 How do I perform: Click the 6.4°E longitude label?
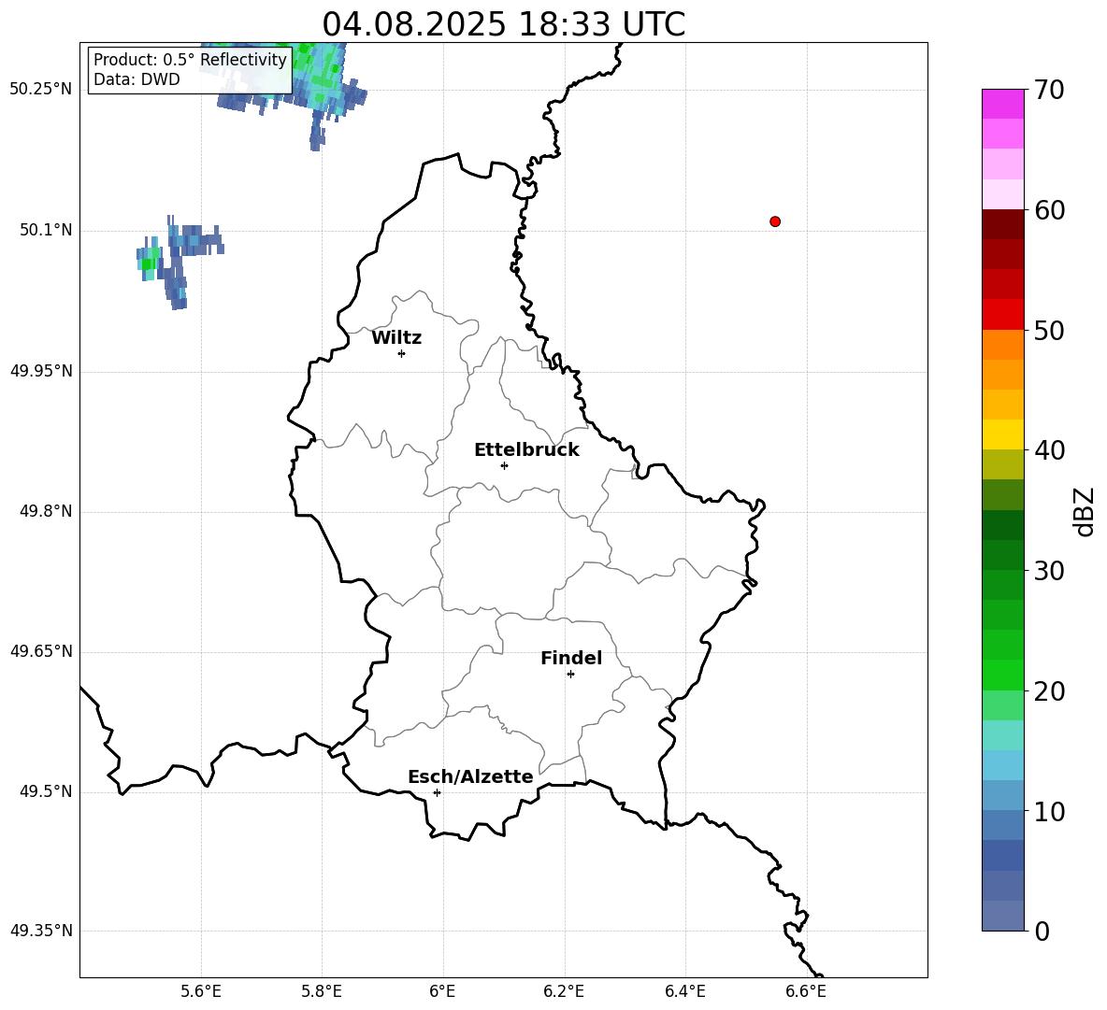684,991
